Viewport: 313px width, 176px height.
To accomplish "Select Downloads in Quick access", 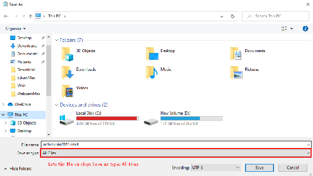I will tap(27, 46).
